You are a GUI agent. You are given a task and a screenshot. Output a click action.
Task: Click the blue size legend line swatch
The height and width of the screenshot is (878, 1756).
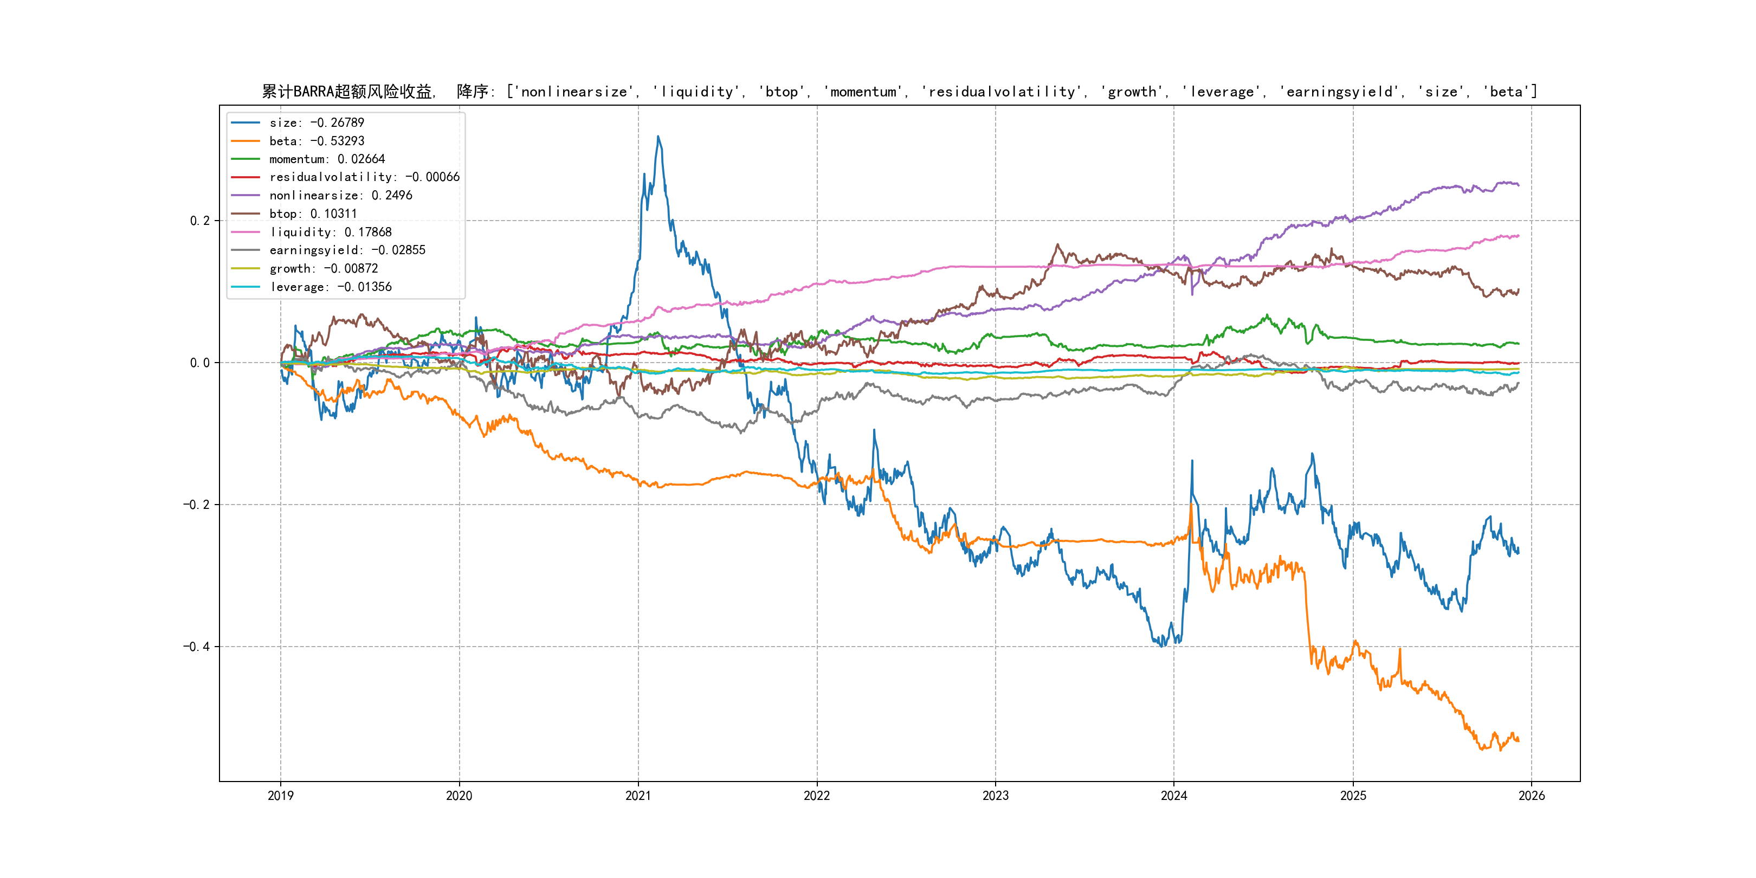246,122
